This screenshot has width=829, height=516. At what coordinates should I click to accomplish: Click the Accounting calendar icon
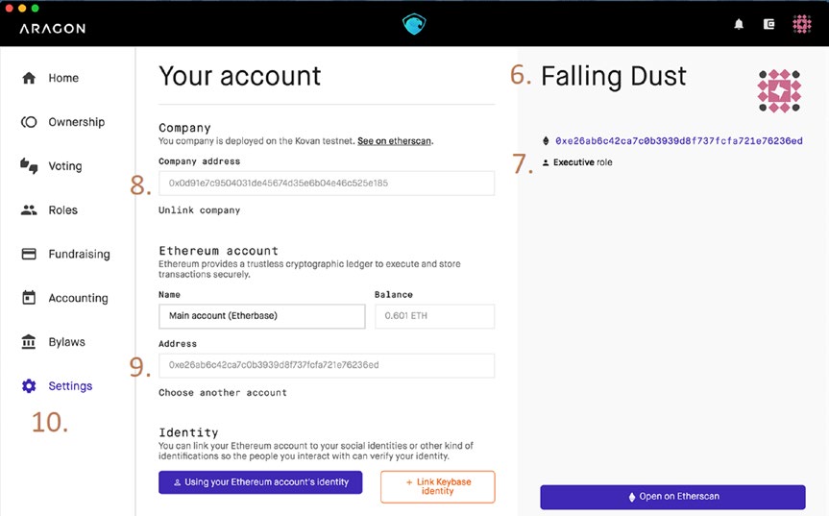(x=29, y=298)
